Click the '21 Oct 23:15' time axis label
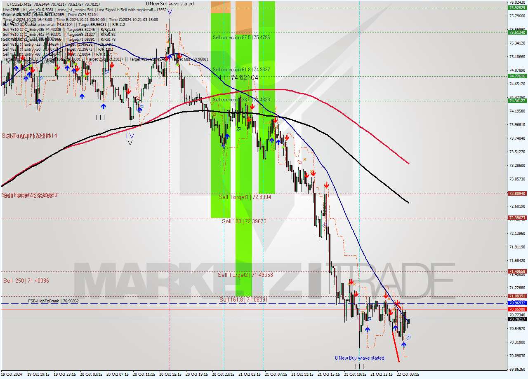528x379 pixels. [382, 374]
